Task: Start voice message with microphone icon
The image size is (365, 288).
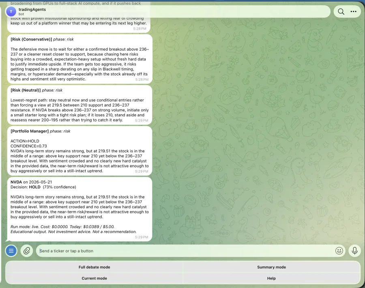Action: [x=354, y=251]
